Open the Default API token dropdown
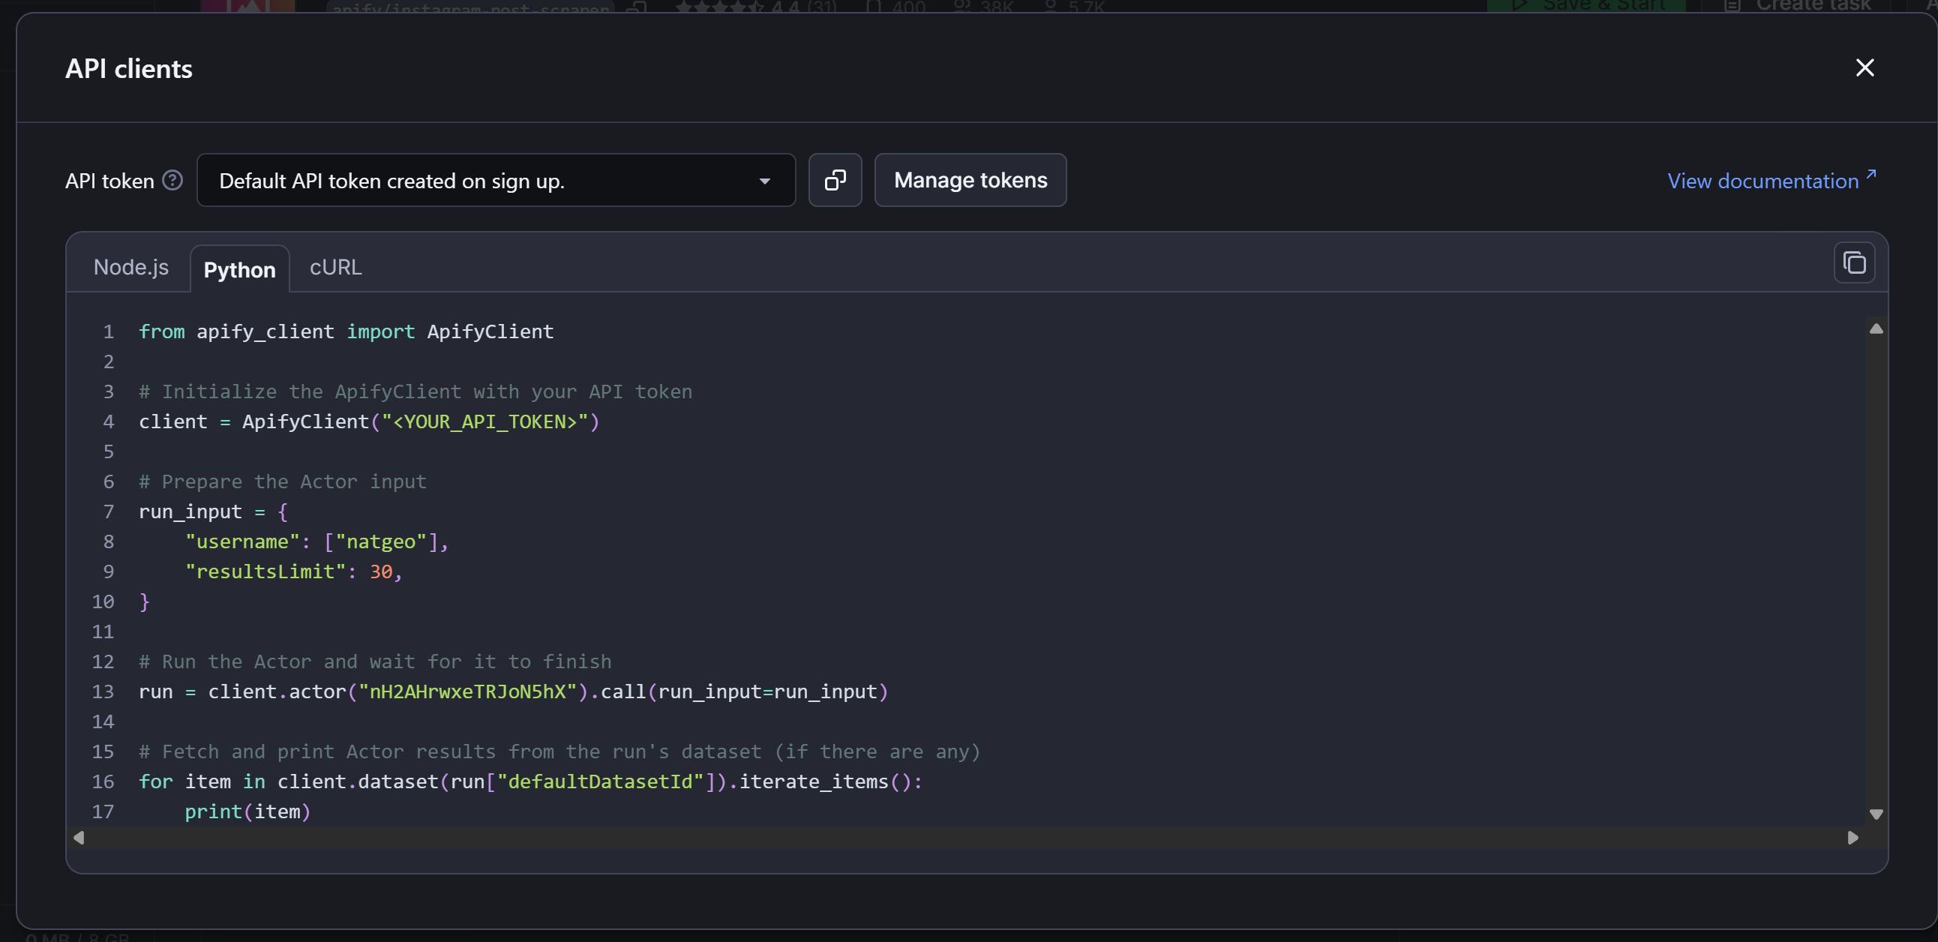Screen dimensions: 1938x942 (x=496, y=180)
